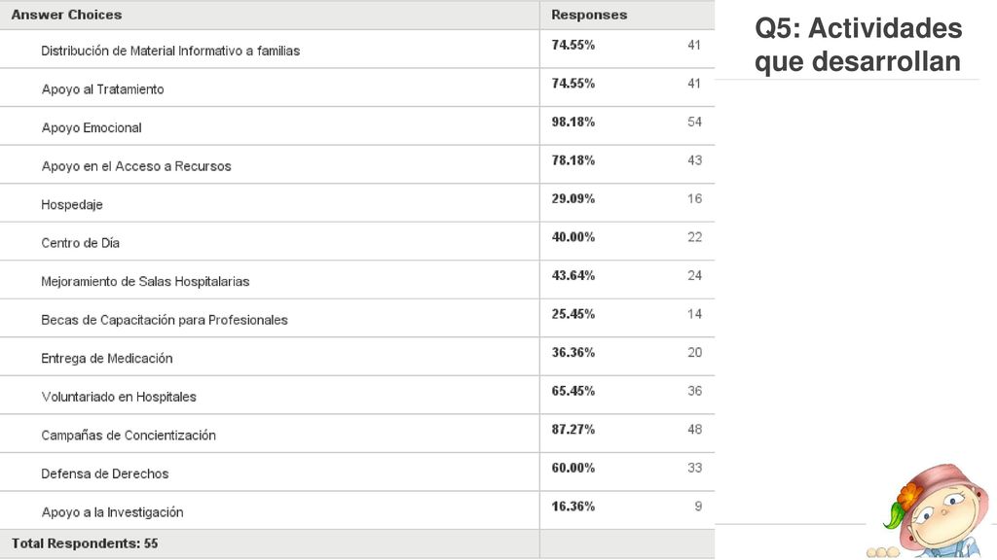Select Distribución de Material Informativo a familias row
The width and height of the screenshot is (997, 560).
click(x=357, y=50)
